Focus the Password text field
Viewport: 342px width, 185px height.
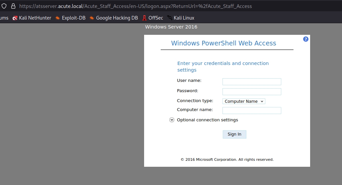pyautogui.click(x=252, y=92)
